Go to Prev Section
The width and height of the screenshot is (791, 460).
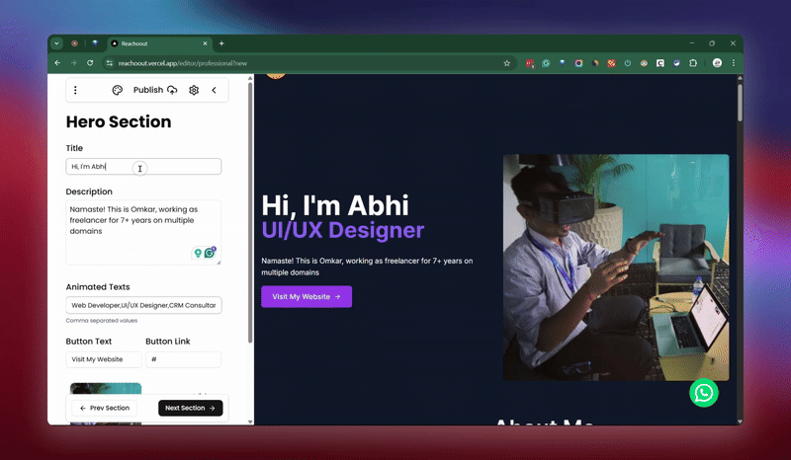coord(105,408)
